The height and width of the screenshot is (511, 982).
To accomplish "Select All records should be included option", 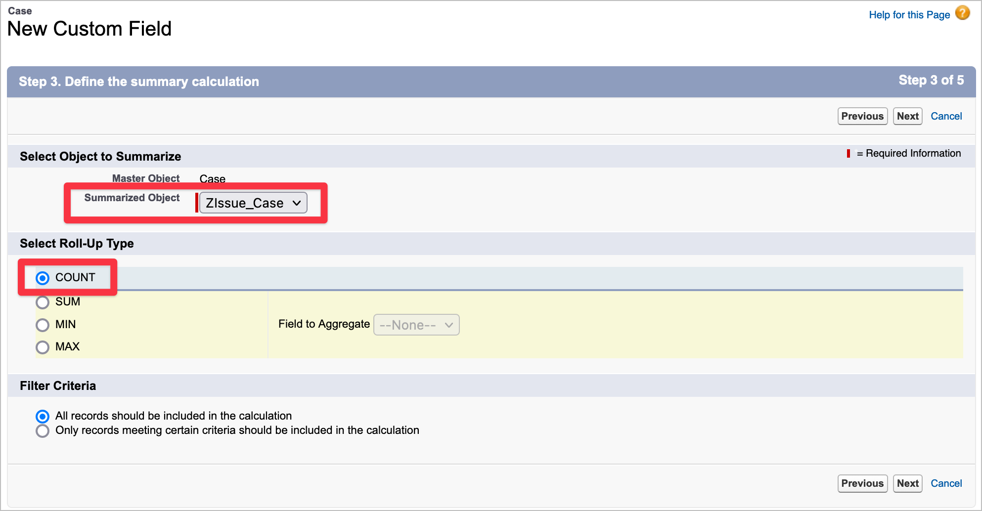I will tap(43, 416).
